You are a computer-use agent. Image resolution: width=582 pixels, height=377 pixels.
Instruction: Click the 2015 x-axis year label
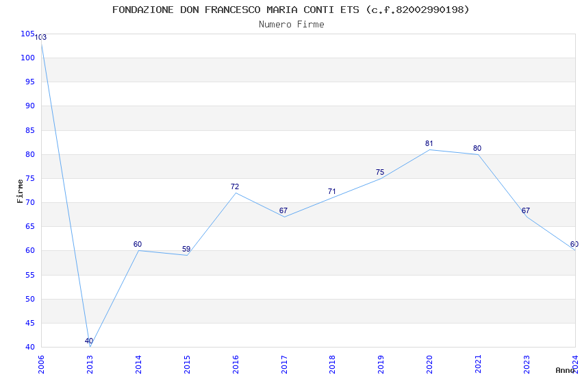click(x=187, y=364)
